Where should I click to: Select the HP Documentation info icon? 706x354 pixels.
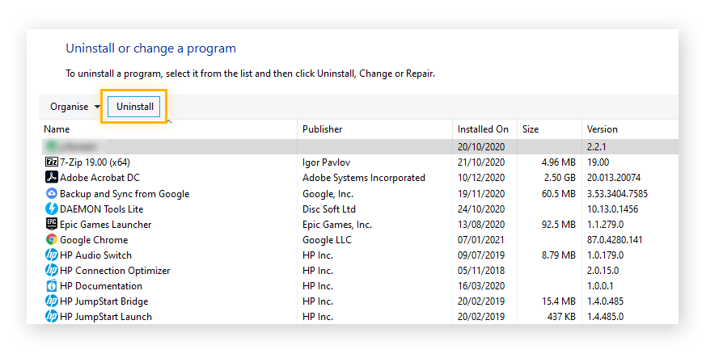pyautogui.click(x=51, y=286)
